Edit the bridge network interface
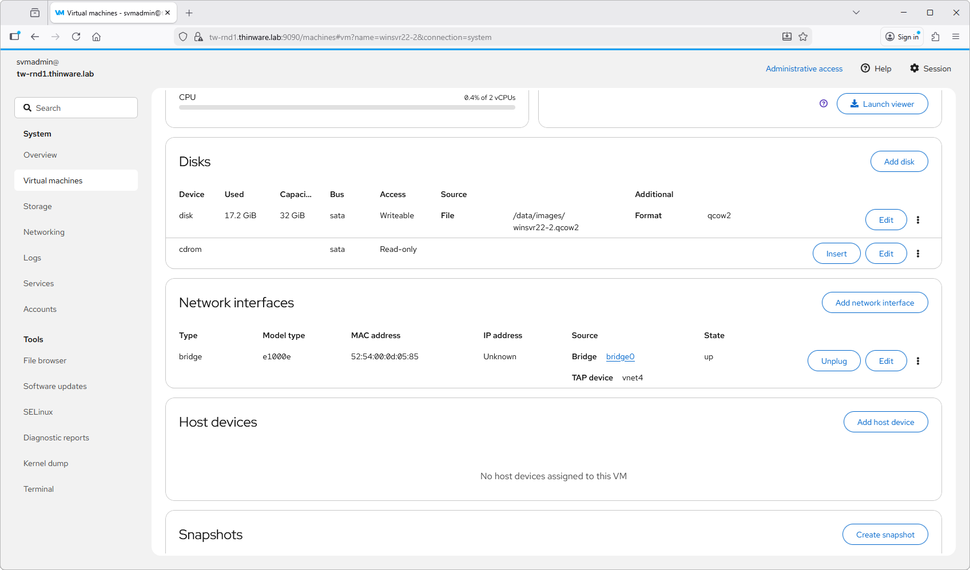The width and height of the screenshot is (970, 570). (886, 361)
